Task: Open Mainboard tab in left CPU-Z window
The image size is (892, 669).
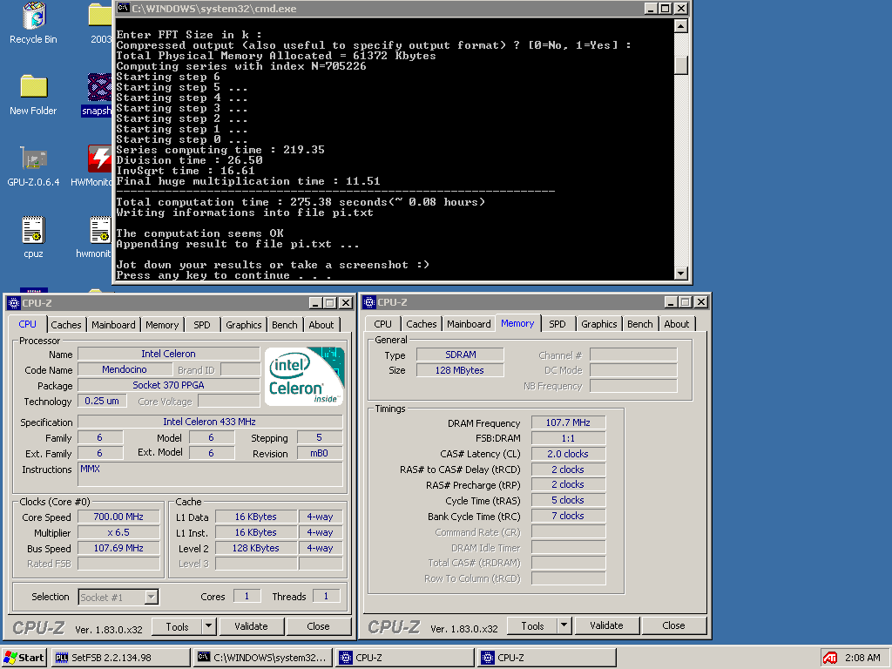Action: tap(113, 325)
